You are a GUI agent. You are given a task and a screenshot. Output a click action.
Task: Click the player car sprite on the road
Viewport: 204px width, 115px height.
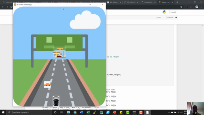(56, 101)
